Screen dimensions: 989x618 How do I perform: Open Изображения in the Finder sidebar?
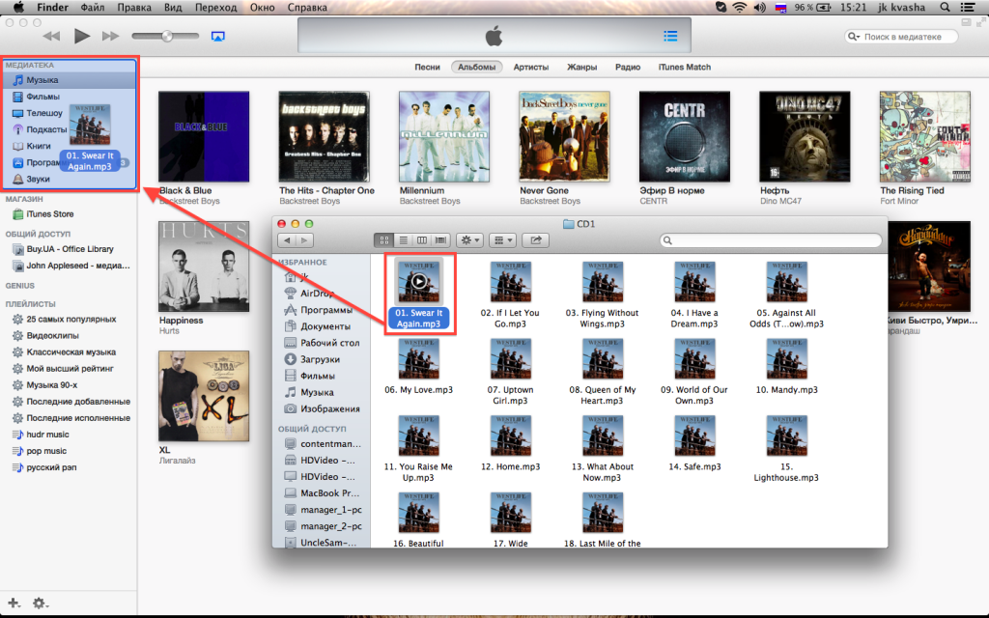322,408
